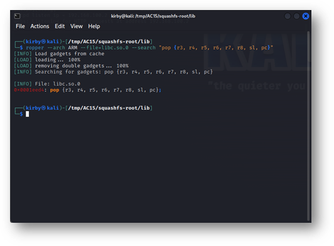The width and height of the screenshot is (334, 246).
Task: Click '[LOAD] loading... 100%' line
Action: (x=47, y=60)
